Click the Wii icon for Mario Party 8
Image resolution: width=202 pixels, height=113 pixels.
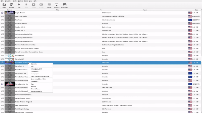tap(2, 66)
